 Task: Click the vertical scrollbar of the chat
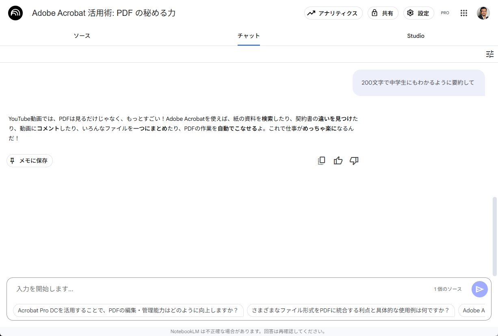[494, 236]
